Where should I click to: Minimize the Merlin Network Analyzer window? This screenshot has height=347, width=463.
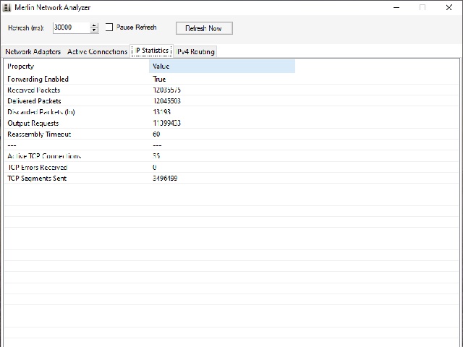396,7
